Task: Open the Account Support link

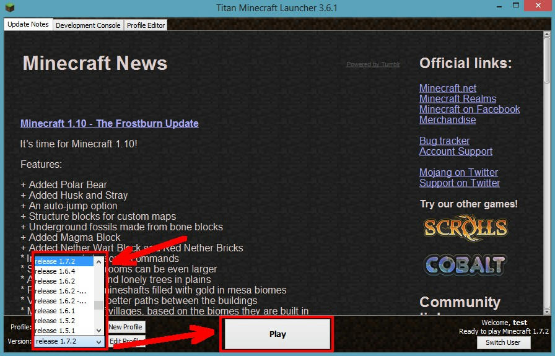Action: [x=456, y=152]
